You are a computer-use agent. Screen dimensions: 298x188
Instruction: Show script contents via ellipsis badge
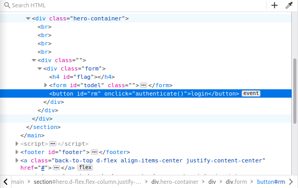click(53, 144)
